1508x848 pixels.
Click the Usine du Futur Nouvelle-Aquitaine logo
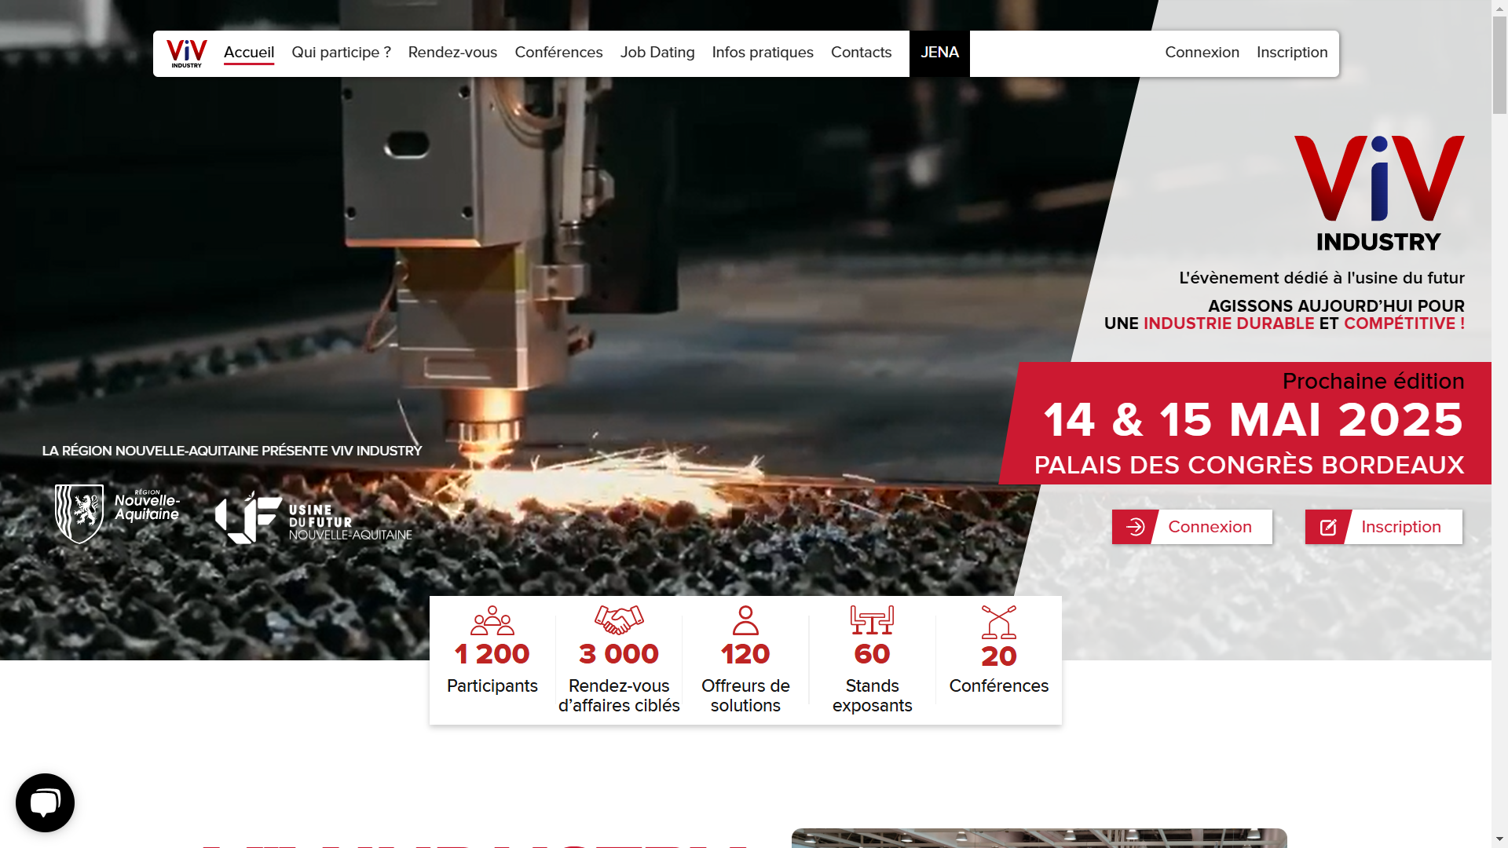(x=313, y=518)
